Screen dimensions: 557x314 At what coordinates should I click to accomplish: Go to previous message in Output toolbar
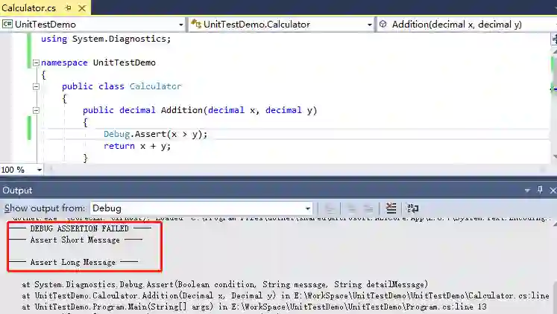[x=352, y=208]
